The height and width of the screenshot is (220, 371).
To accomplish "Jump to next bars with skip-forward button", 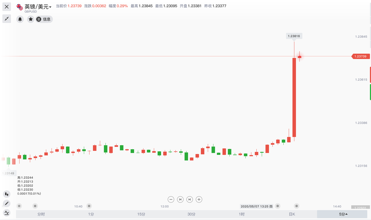I will coord(190,199).
